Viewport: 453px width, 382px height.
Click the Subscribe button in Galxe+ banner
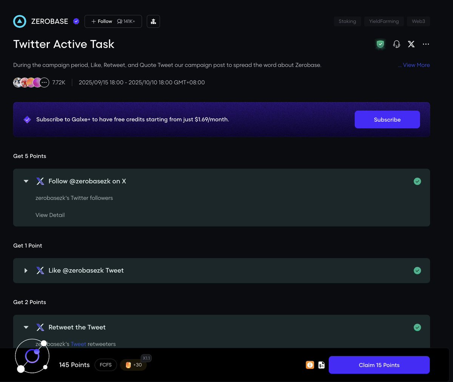[387, 119]
